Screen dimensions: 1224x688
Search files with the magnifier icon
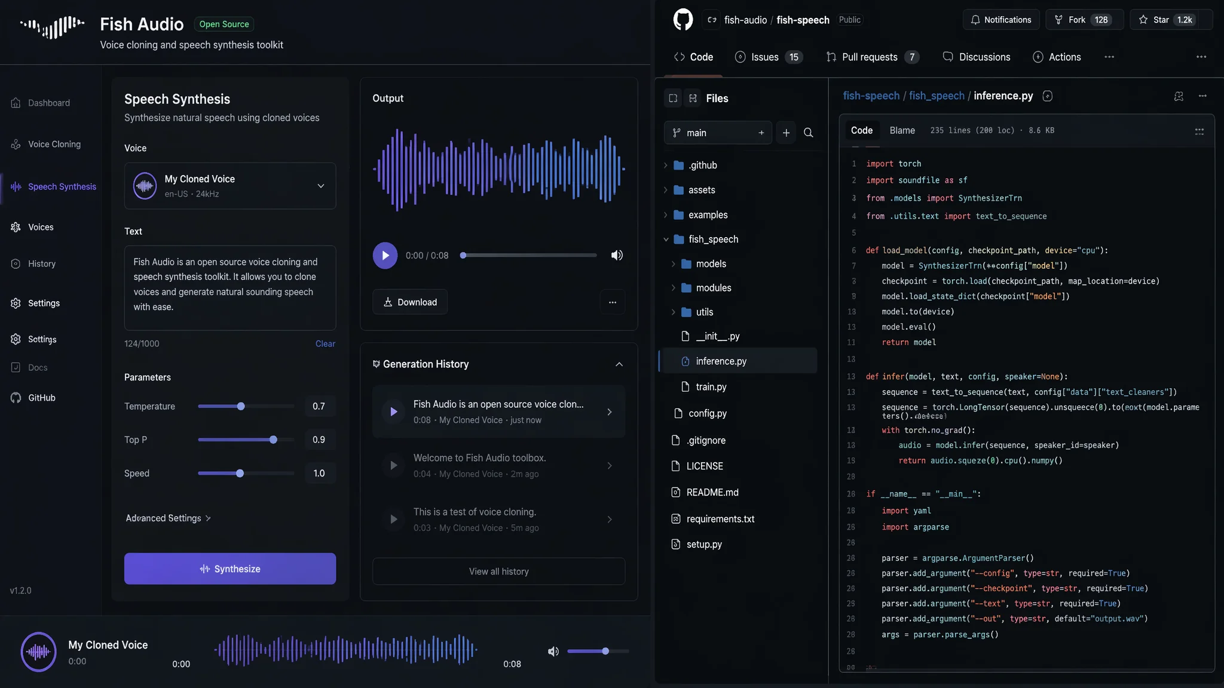(x=809, y=133)
